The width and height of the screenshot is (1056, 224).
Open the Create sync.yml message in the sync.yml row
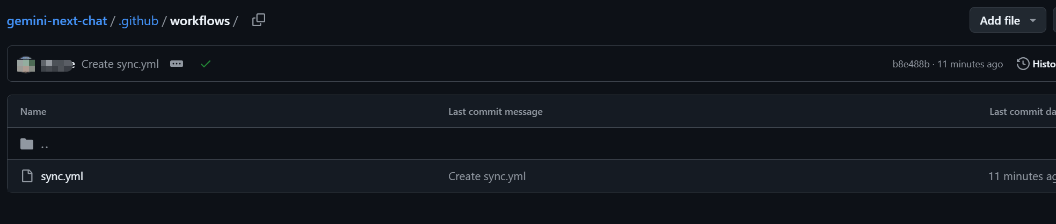(x=487, y=176)
